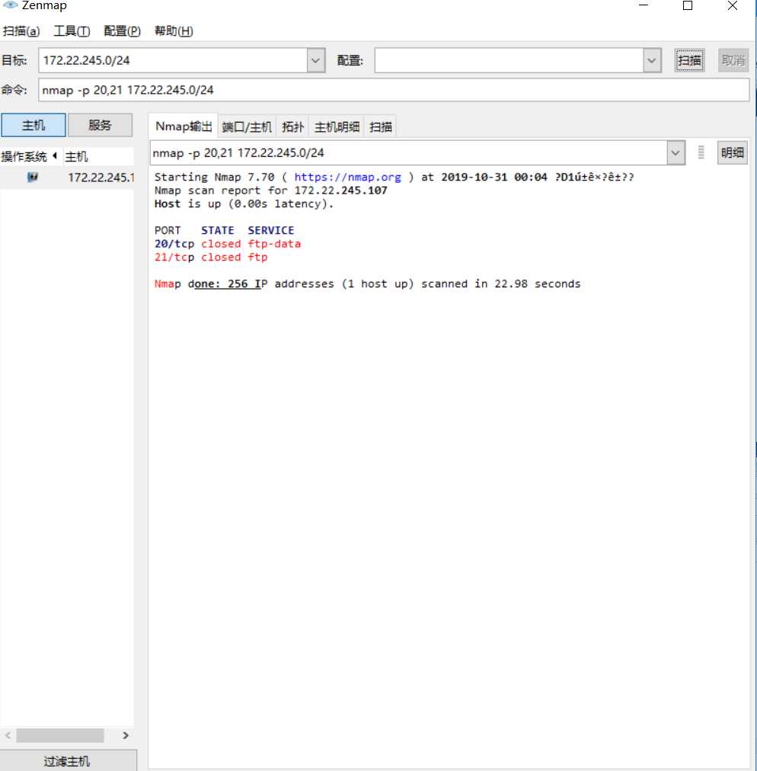
Task: Click the target field containing 172.22.245.0/24
Action: point(173,60)
